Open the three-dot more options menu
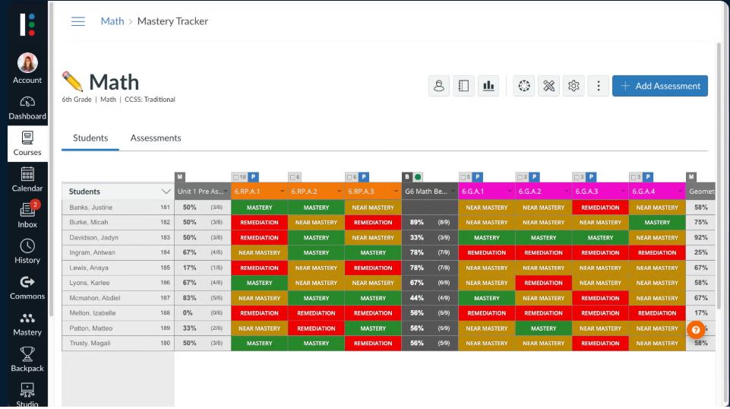The height and width of the screenshot is (409, 730). pos(599,86)
